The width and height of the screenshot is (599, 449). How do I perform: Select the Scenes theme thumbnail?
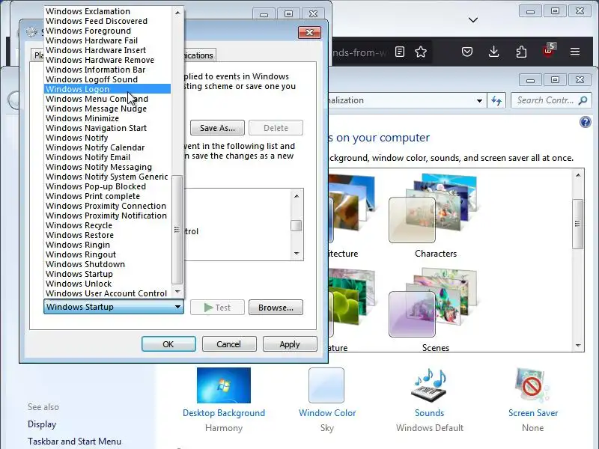(x=434, y=302)
